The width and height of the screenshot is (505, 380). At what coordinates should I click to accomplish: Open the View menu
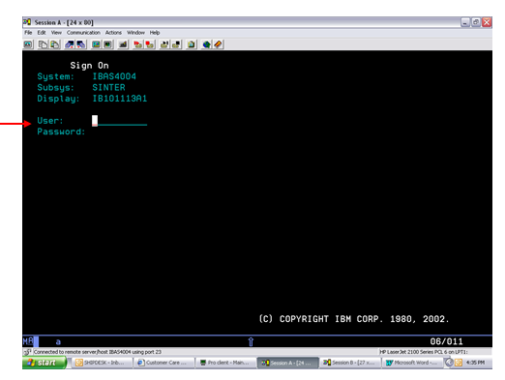56,33
